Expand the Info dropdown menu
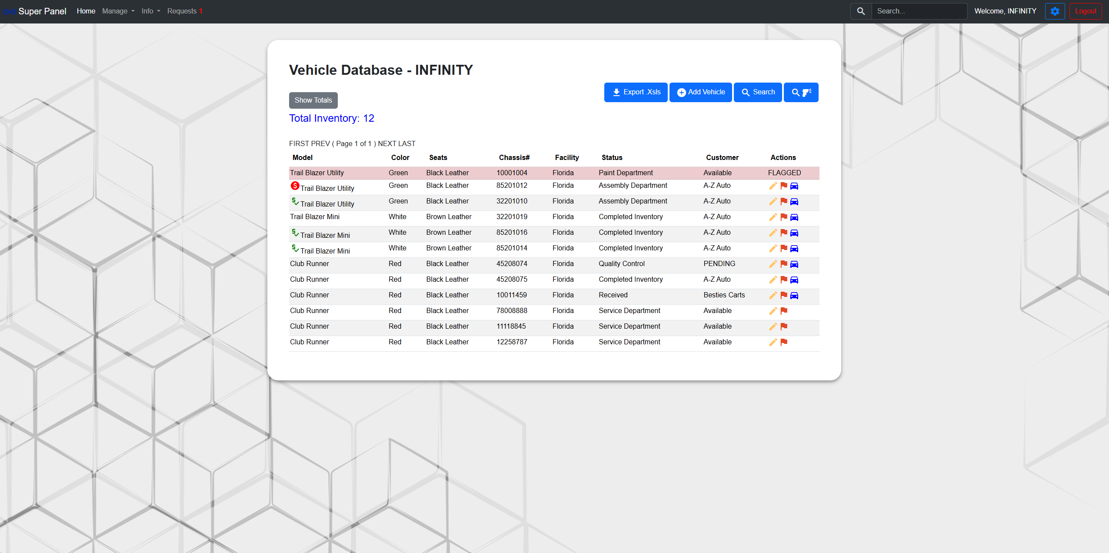 point(151,11)
